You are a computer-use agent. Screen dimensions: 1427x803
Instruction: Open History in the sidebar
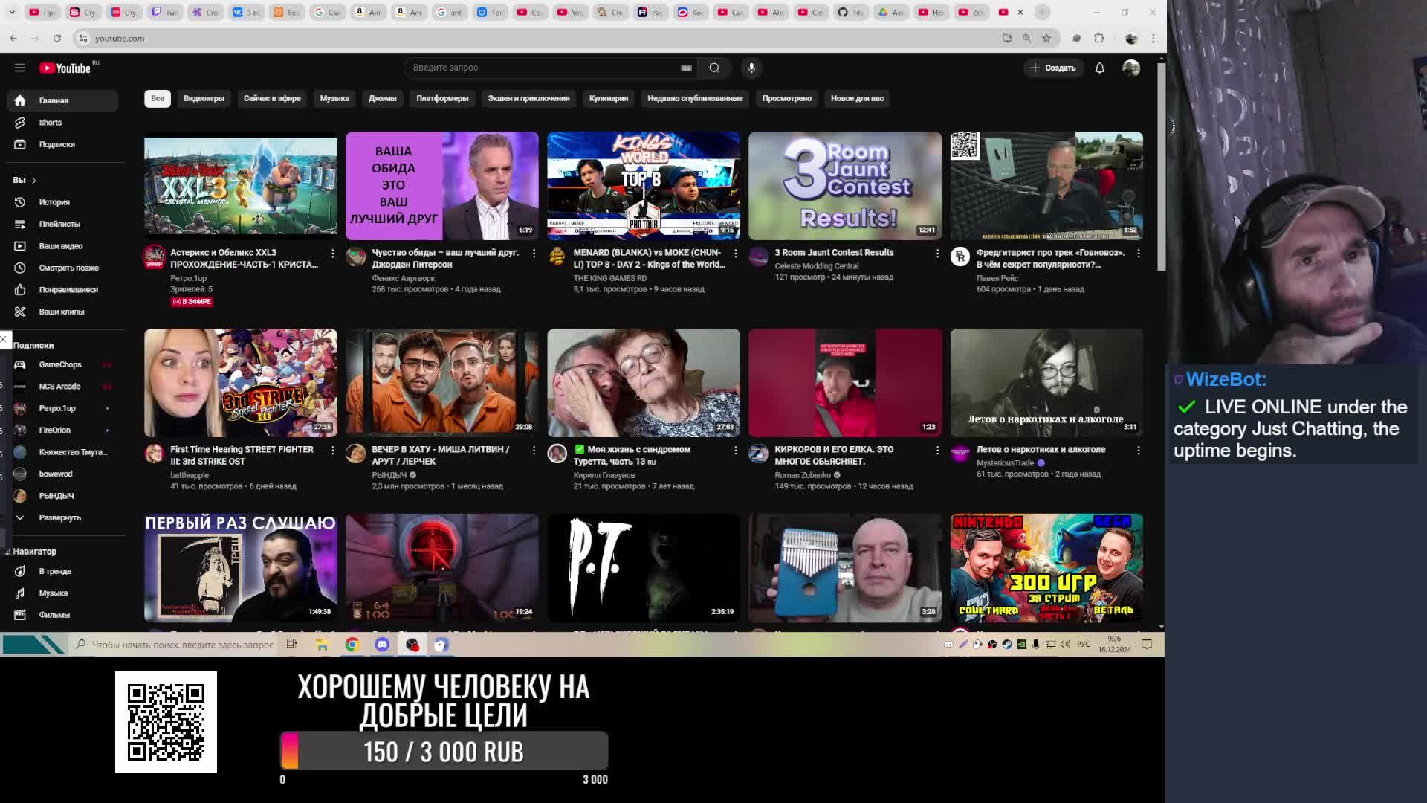click(54, 202)
